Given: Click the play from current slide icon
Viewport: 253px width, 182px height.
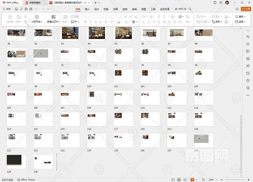Looking at the screenshot, I should pyautogui.click(x=37, y=17).
